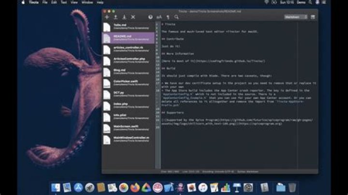Click the DCT.py file icon thumbnail
This screenshot has height=195, width=348.
[x=107, y=95]
